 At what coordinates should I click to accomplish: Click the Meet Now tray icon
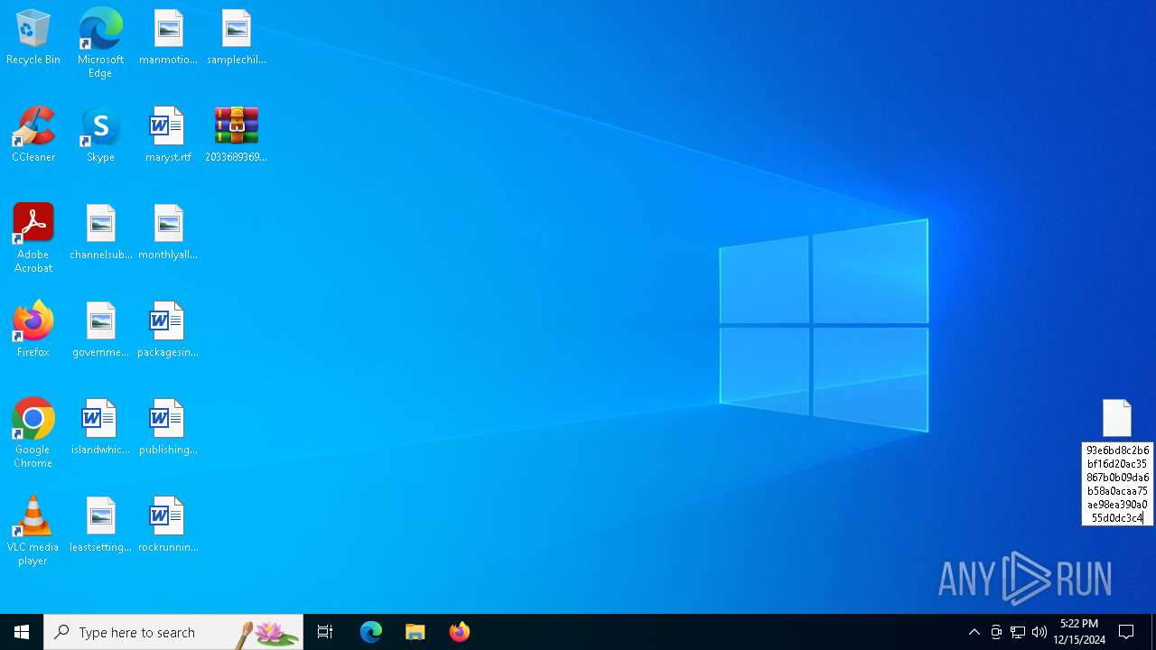996,632
